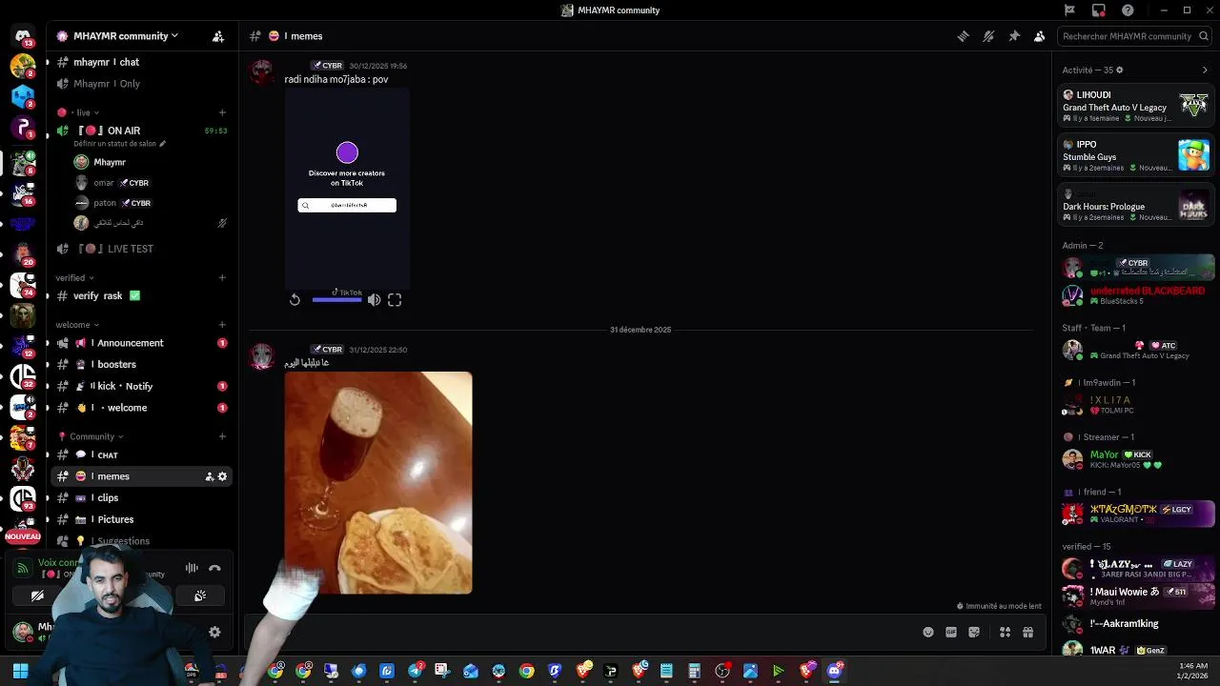Collapse the welcome category

77,325
